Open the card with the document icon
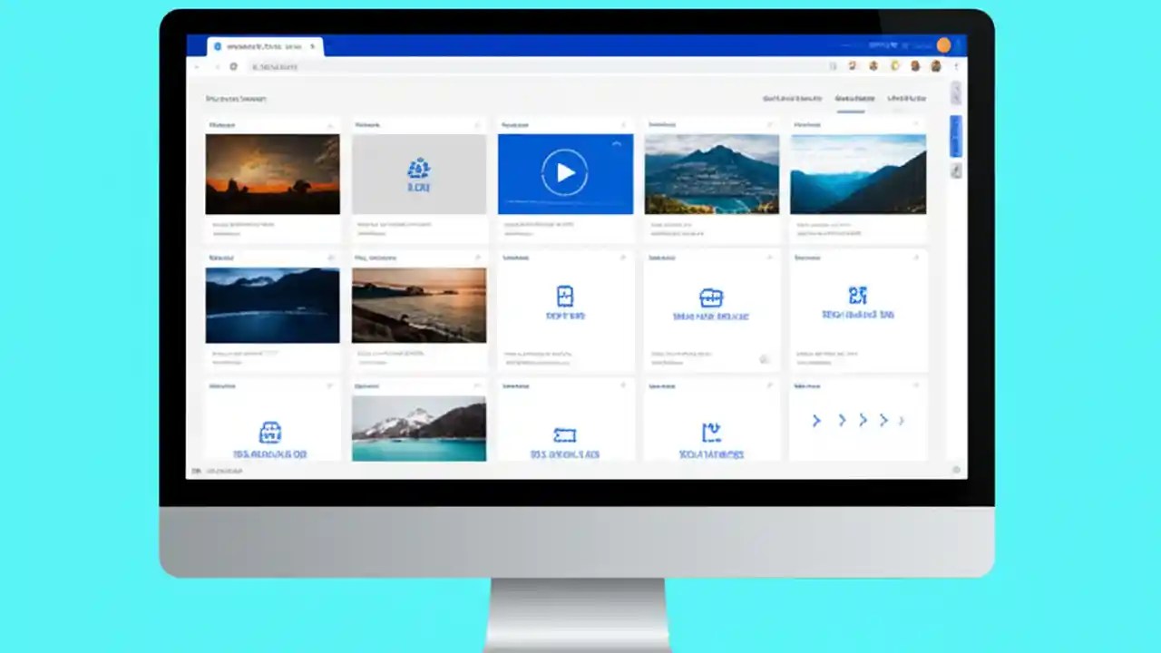The width and height of the screenshot is (1161, 653). pos(565,297)
